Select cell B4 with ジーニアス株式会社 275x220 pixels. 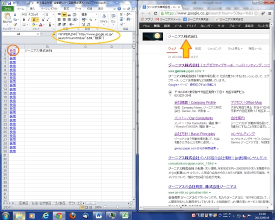coord(47,50)
